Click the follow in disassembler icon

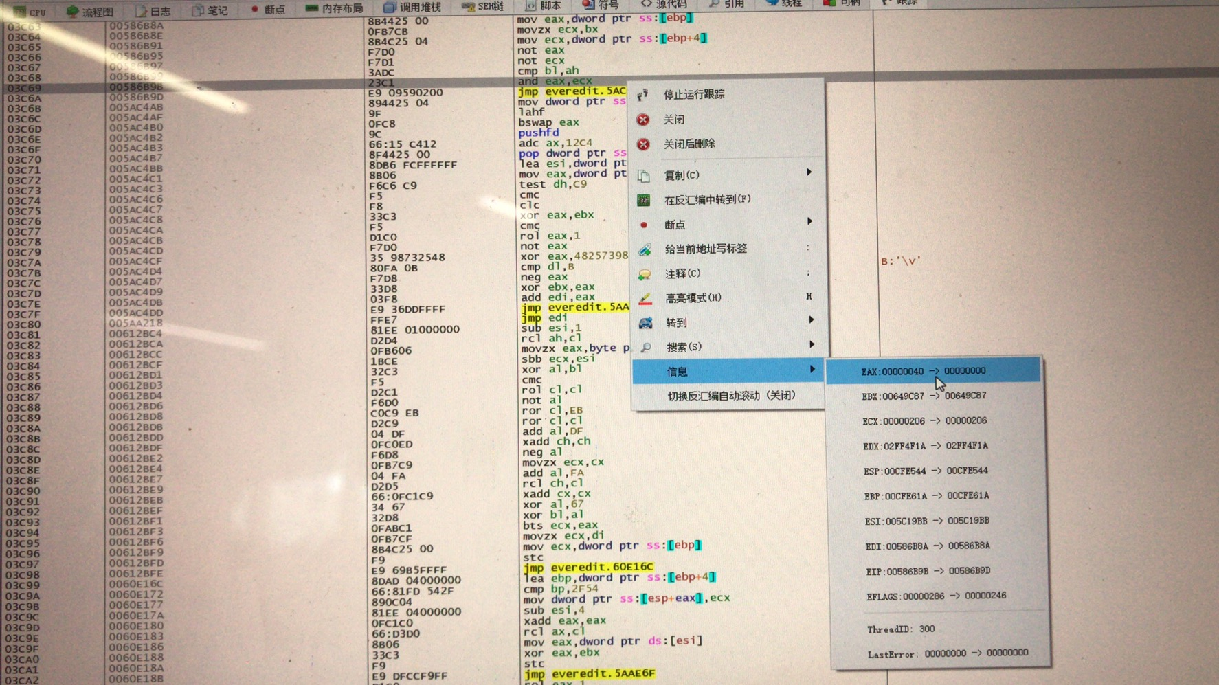(644, 200)
